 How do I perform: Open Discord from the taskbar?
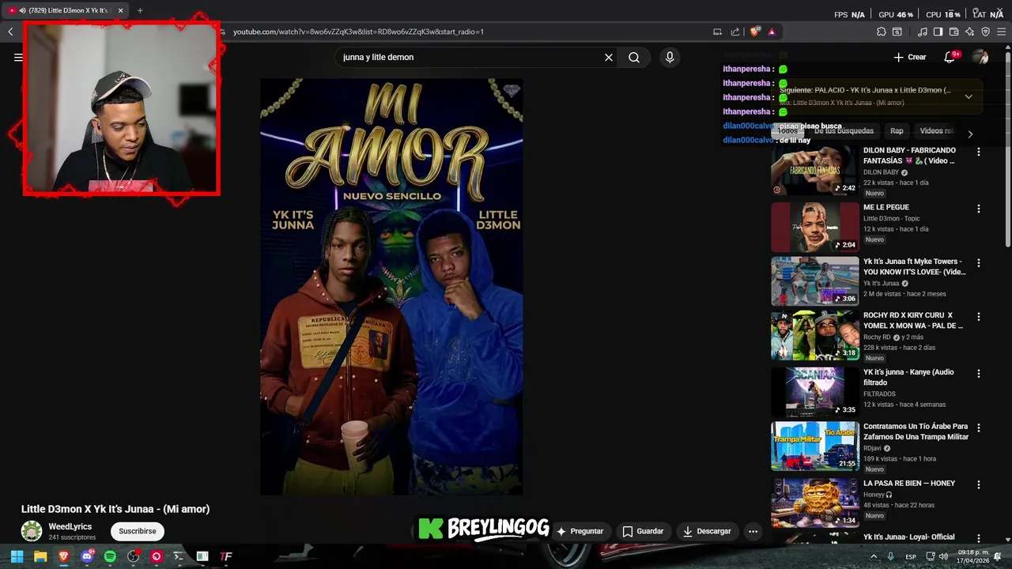point(87,556)
